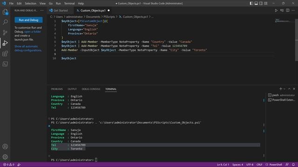
Task: Open the Selection menu
Action: (30, 3)
